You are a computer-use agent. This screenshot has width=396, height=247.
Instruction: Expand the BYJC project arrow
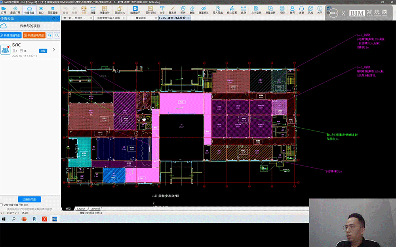point(54,50)
